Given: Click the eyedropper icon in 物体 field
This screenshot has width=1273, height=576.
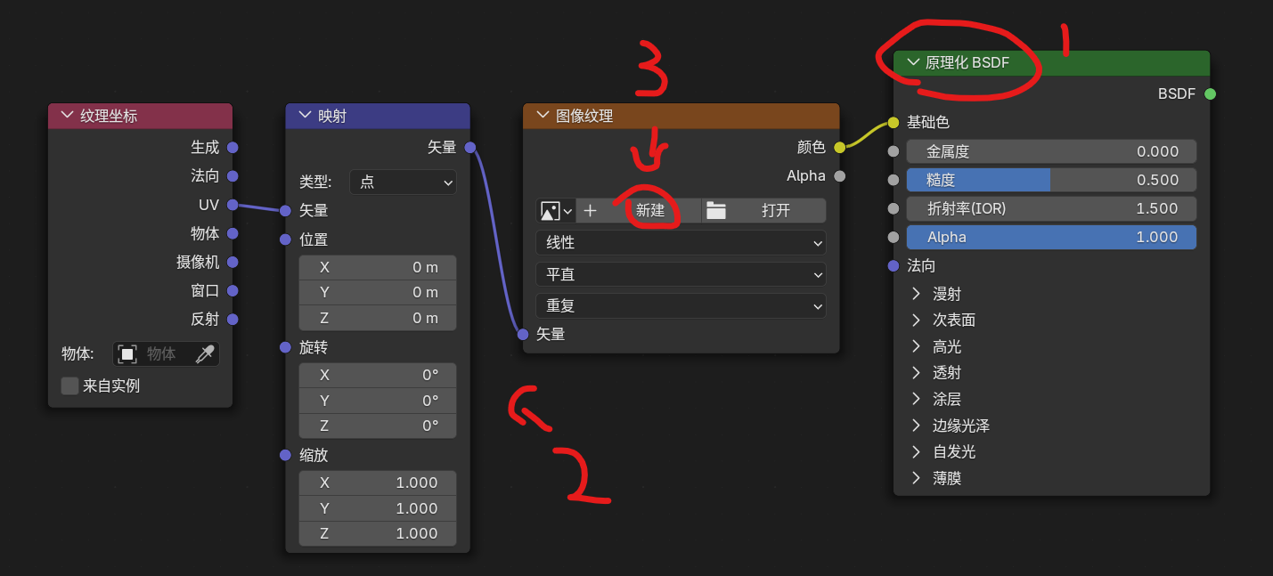Looking at the screenshot, I should pyautogui.click(x=205, y=354).
